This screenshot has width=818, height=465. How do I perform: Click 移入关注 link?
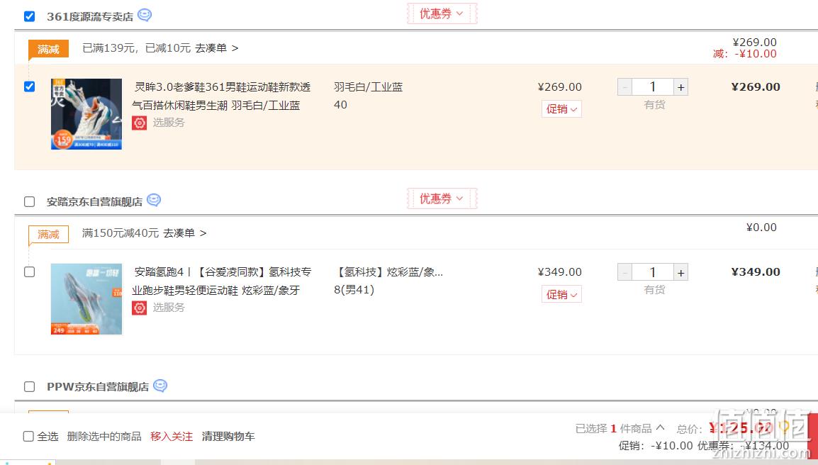[172, 437]
